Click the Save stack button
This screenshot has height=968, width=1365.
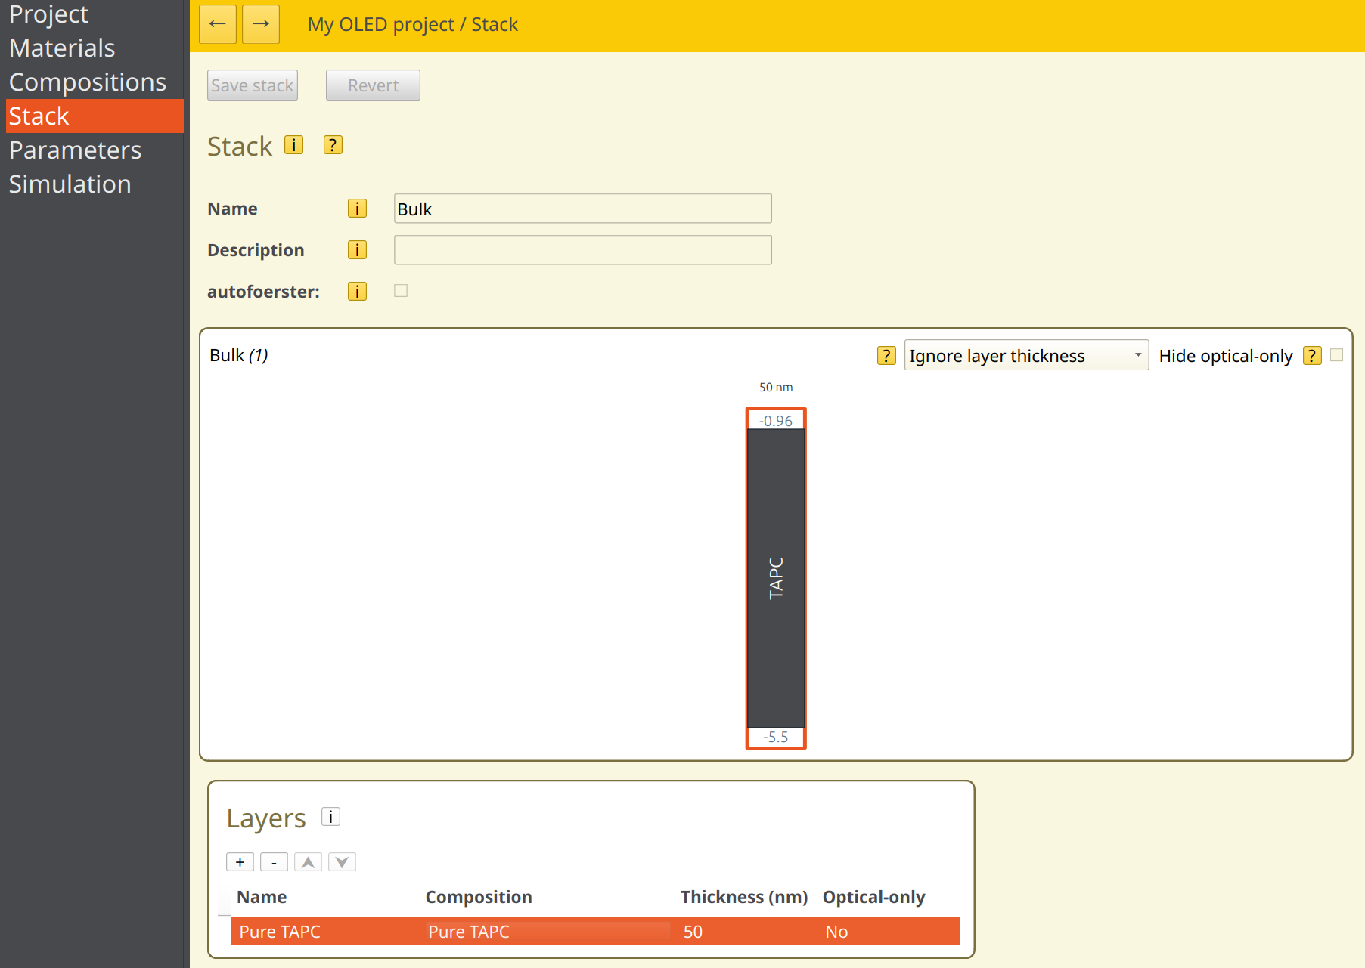point(253,85)
